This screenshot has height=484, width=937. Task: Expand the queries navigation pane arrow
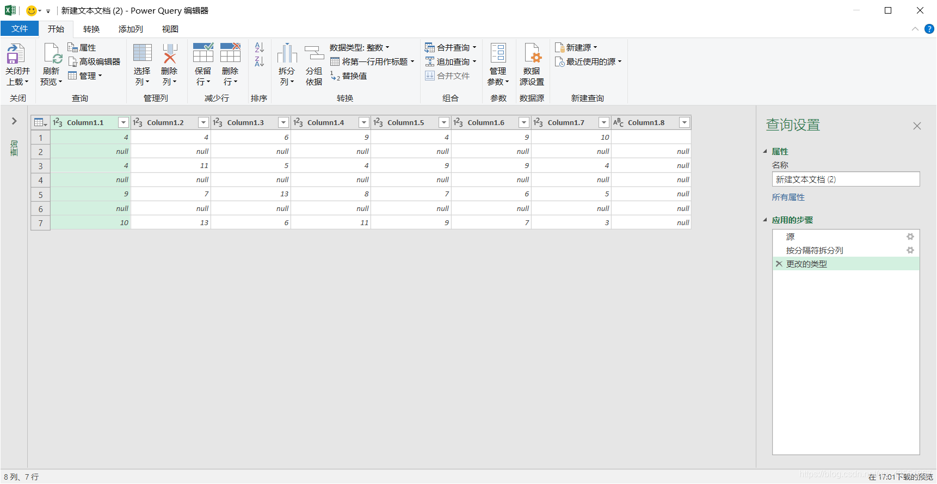coord(14,121)
